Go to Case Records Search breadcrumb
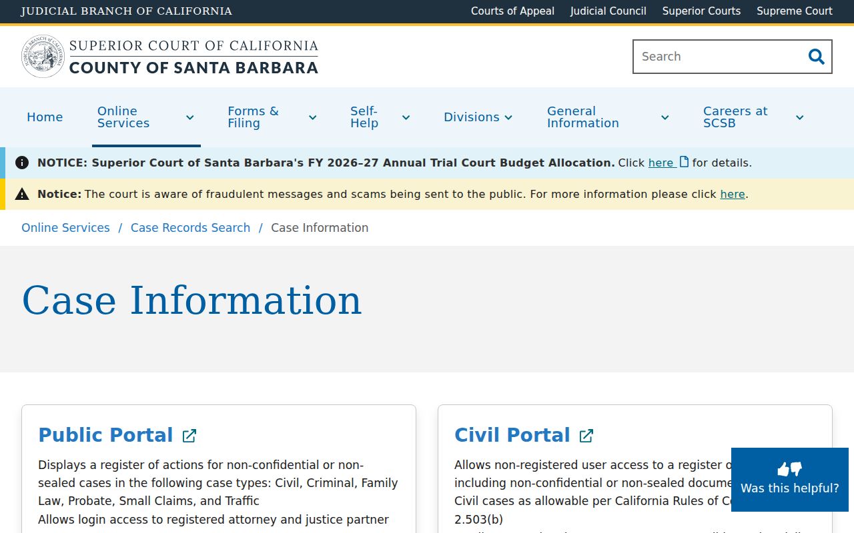 point(190,228)
